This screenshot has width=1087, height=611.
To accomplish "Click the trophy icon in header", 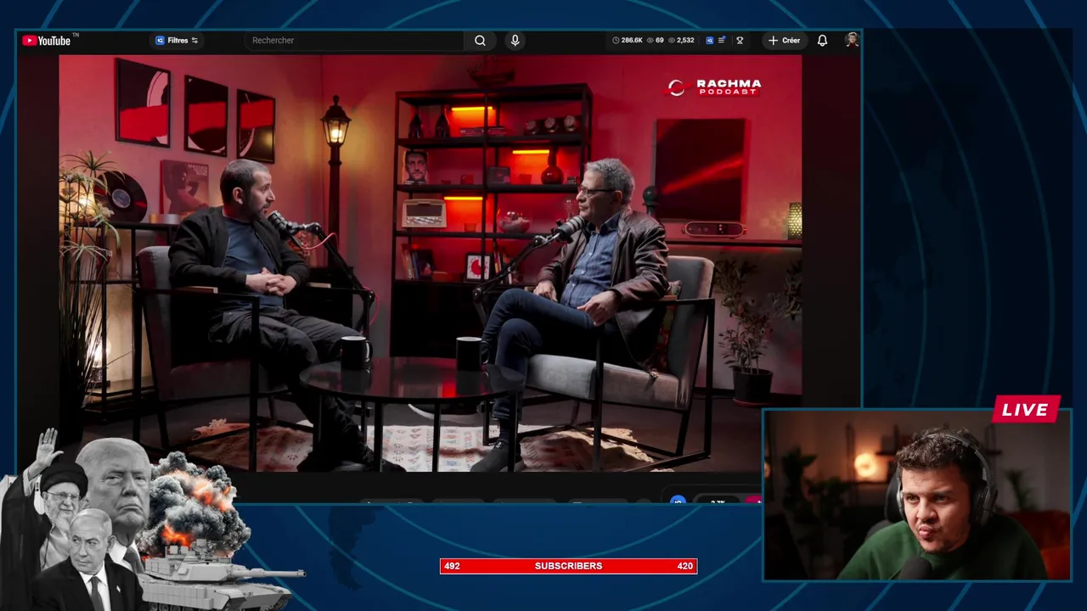I will 740,41.
